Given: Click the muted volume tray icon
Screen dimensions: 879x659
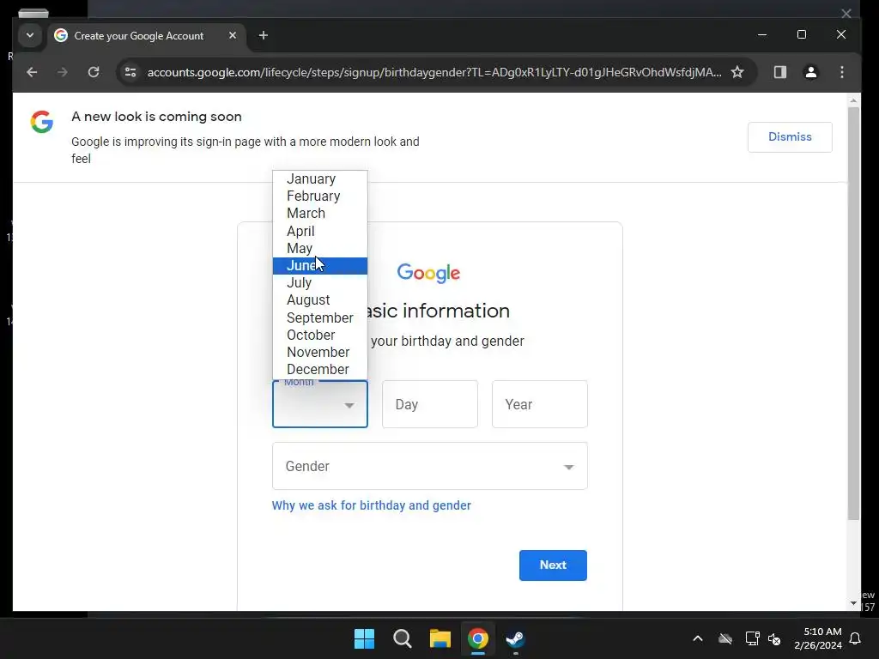Looking at the screenshot, I should [x=774, y=638].
